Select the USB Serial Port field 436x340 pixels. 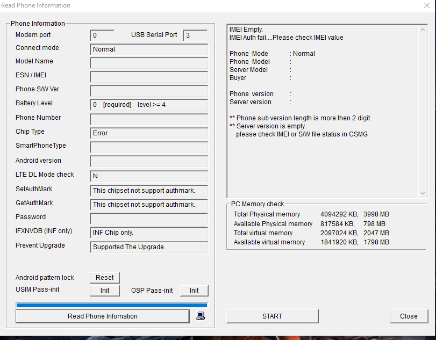point(195,35)
